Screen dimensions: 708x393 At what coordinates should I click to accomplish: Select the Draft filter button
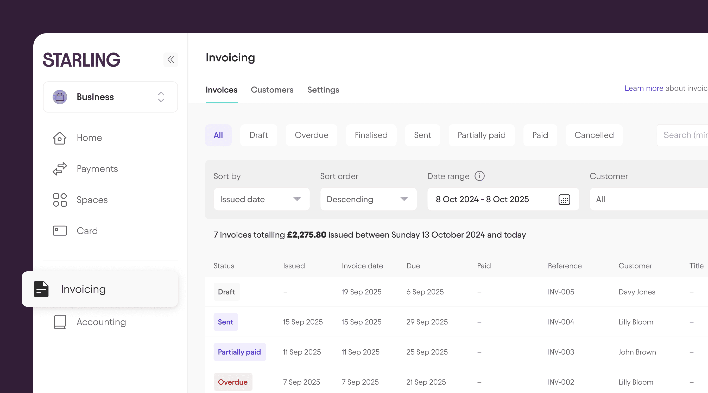[259, 135]
